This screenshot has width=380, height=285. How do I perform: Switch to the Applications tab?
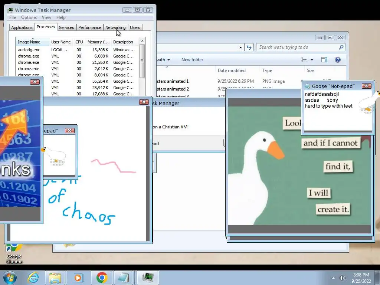[22, 27]
